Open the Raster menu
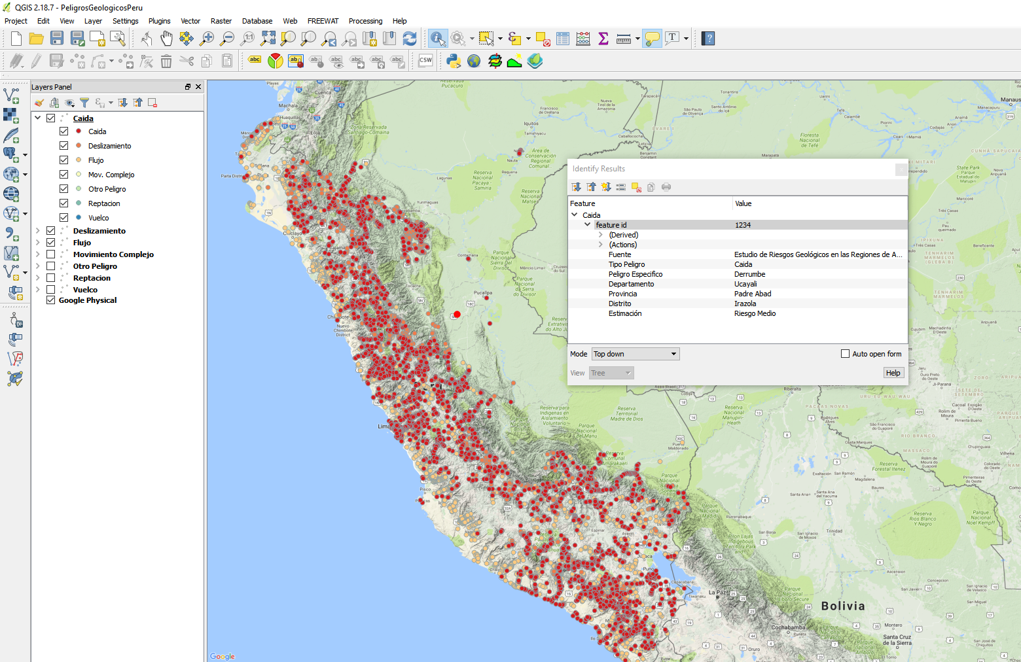This screenshot has height=662, width=1021. click(x=221, y=21)
